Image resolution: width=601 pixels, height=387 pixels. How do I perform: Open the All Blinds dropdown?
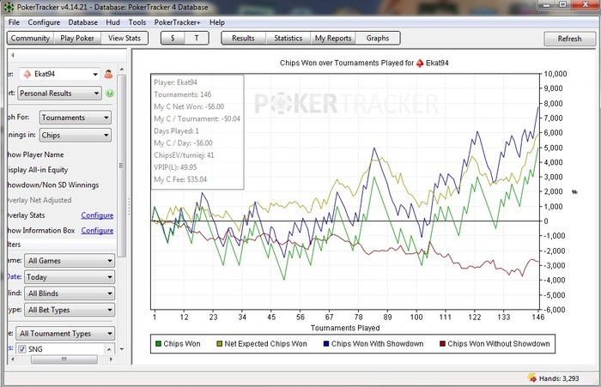pos(70,293)
